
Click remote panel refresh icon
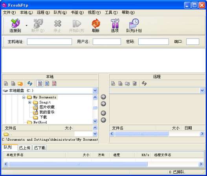click(x=144, y=83)
